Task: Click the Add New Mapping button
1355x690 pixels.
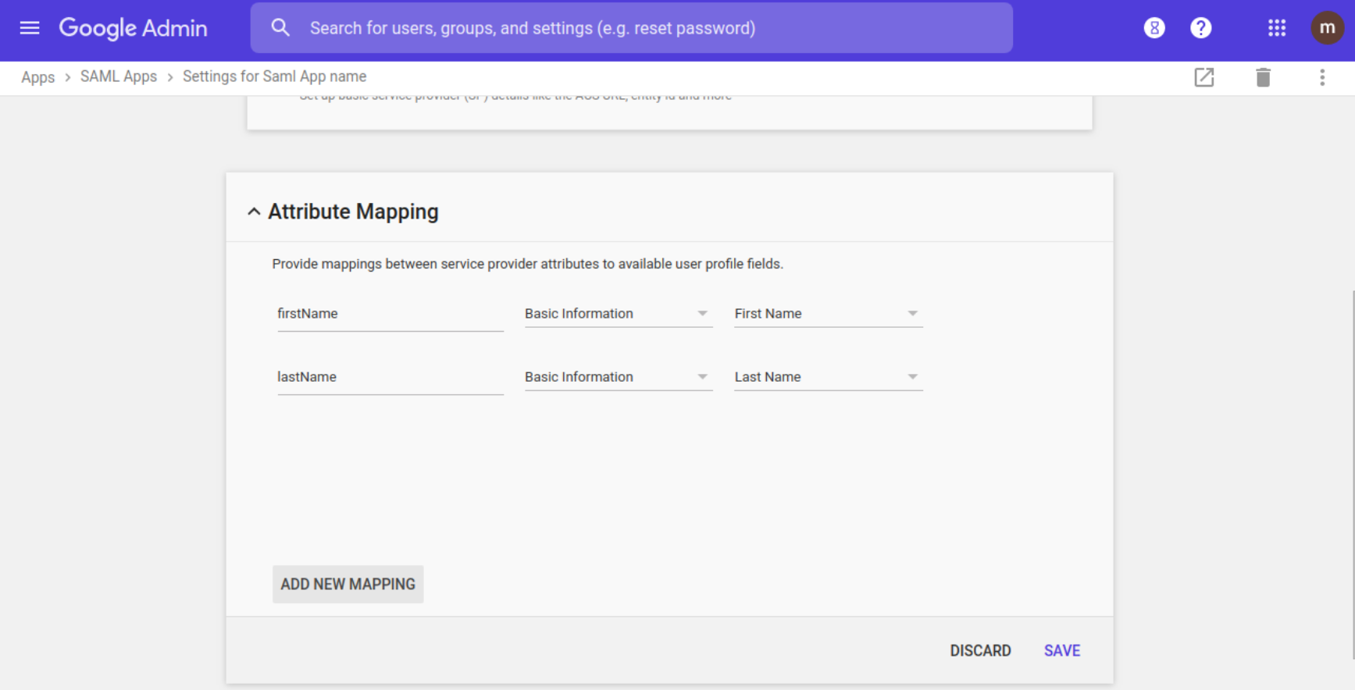Action: point(348,584)
